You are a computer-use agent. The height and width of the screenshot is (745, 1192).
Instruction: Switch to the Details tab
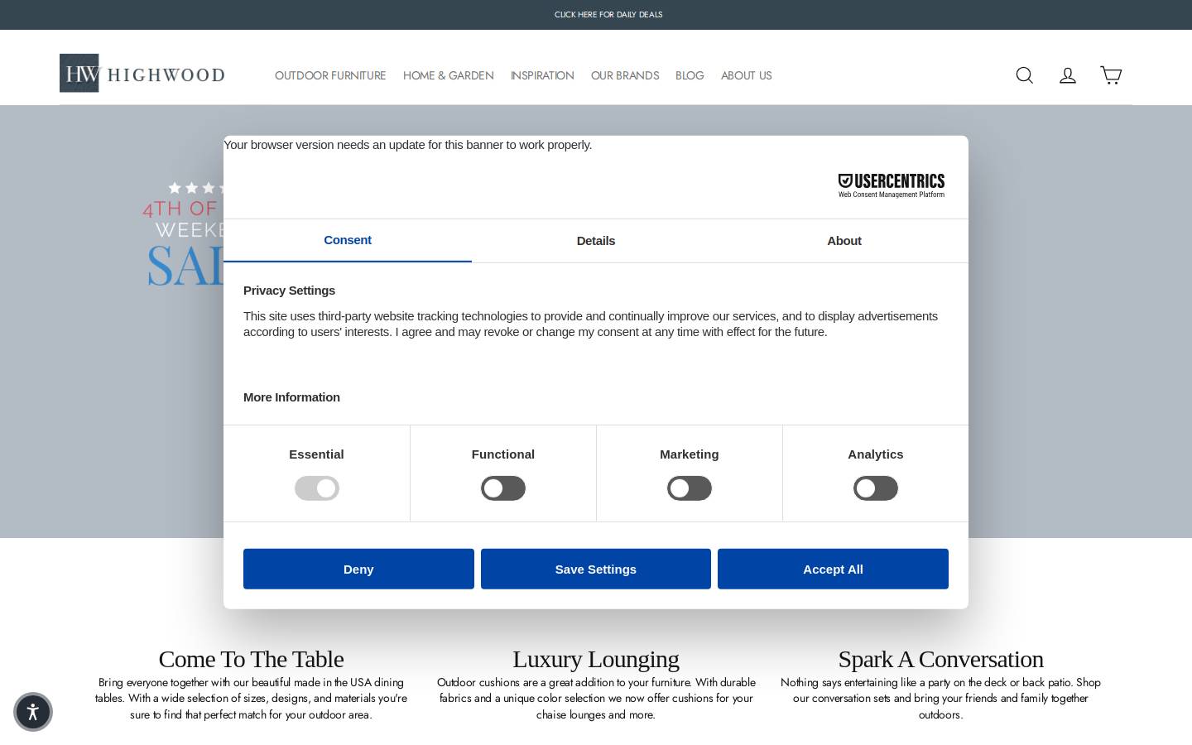(596, 241)
